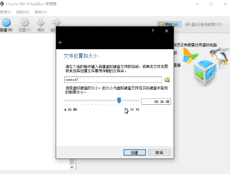Viewport: 230px width, 174px height.
Task: Go back using the wizard's back arrow
Action: click(x=61, y=42)
